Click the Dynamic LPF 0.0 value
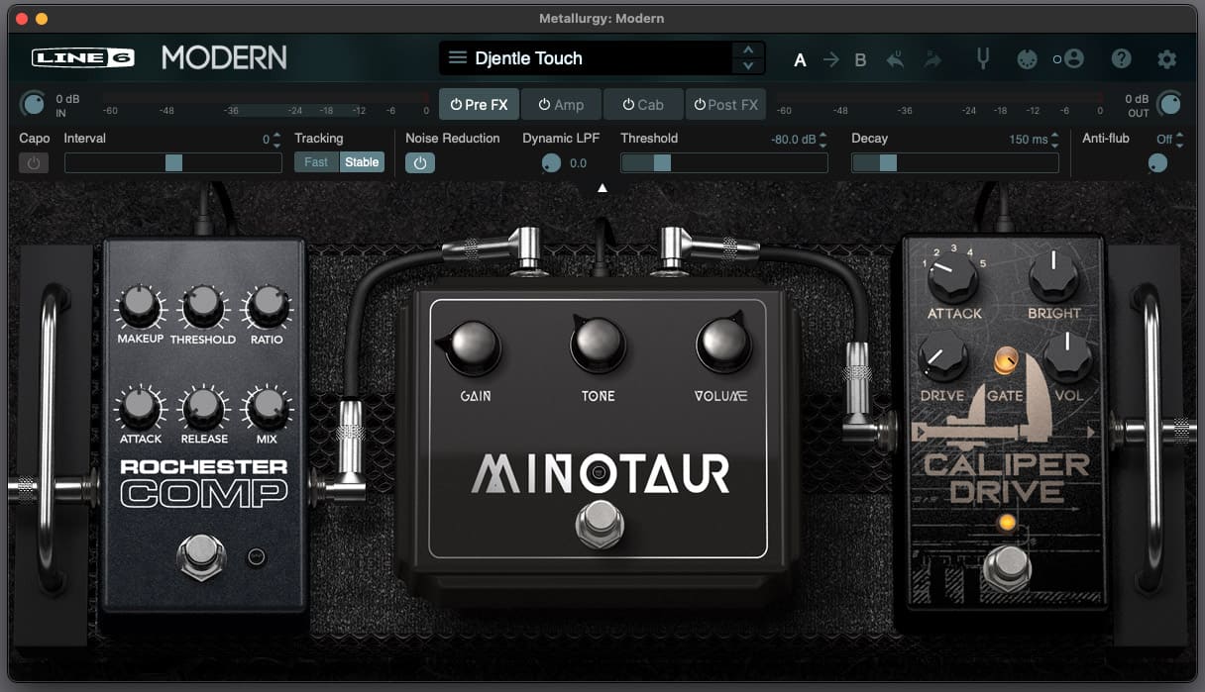 point(578,163)
